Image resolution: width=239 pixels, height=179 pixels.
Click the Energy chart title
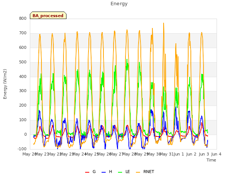tap(119, 4)
